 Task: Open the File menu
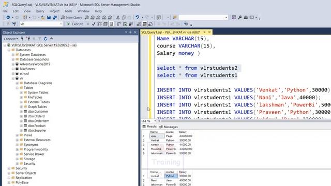click(5, 11)
